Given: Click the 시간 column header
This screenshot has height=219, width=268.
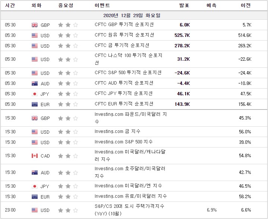Looking at the screenshot, I should click(10, 6).
